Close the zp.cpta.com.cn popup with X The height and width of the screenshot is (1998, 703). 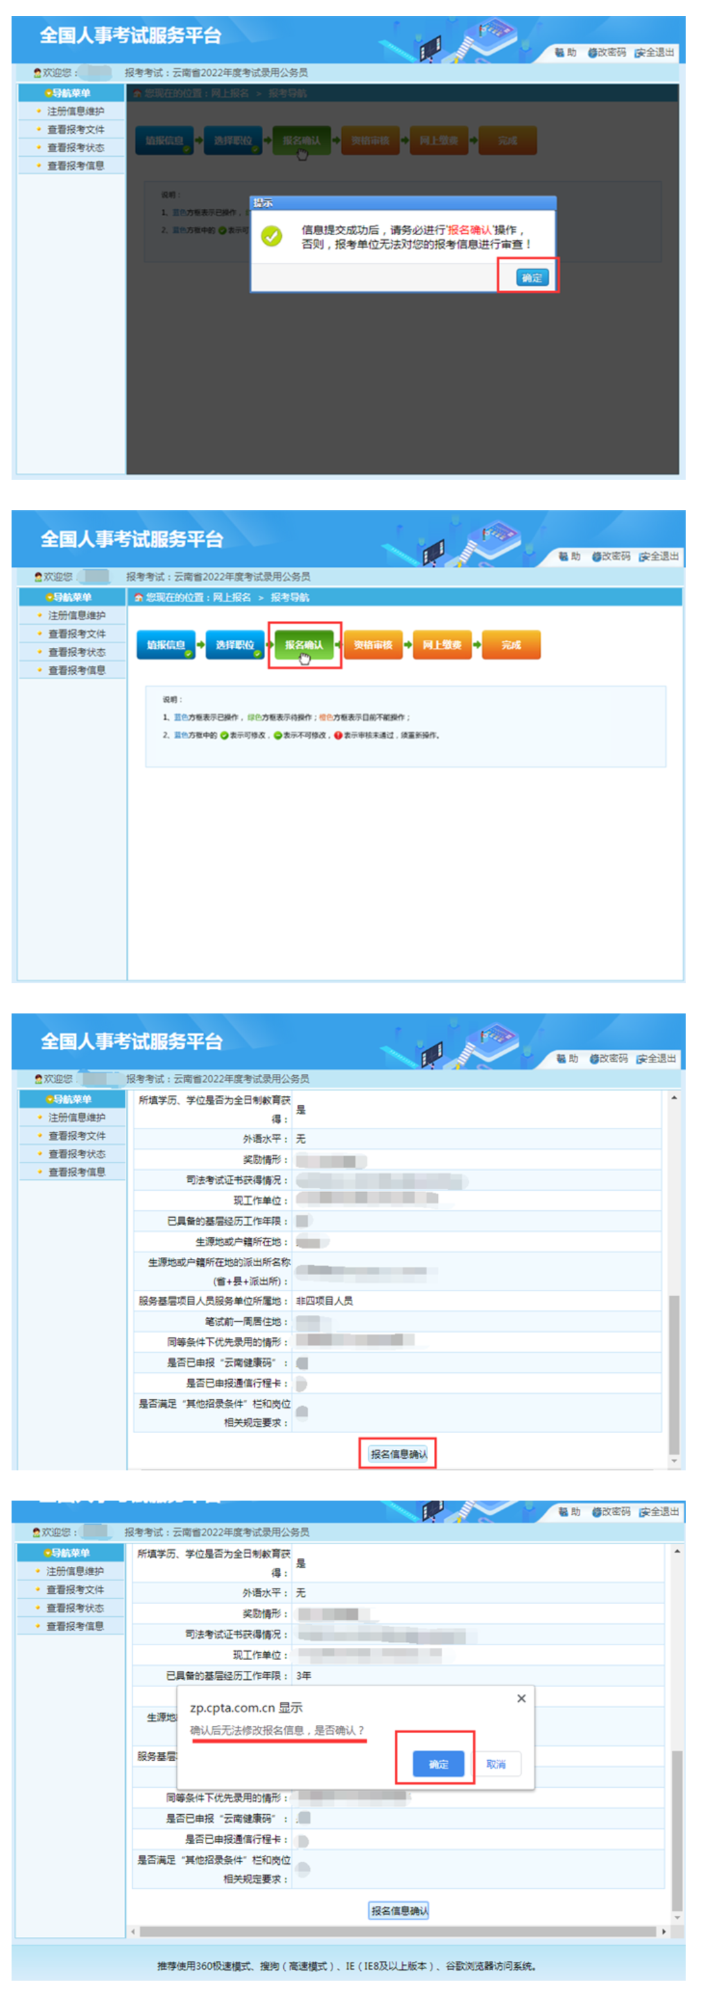click(521, 1698)
